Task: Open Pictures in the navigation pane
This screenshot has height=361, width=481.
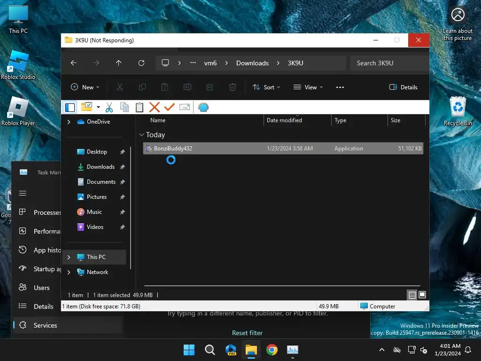Action: pyautogui.click(x=96, y=197)
